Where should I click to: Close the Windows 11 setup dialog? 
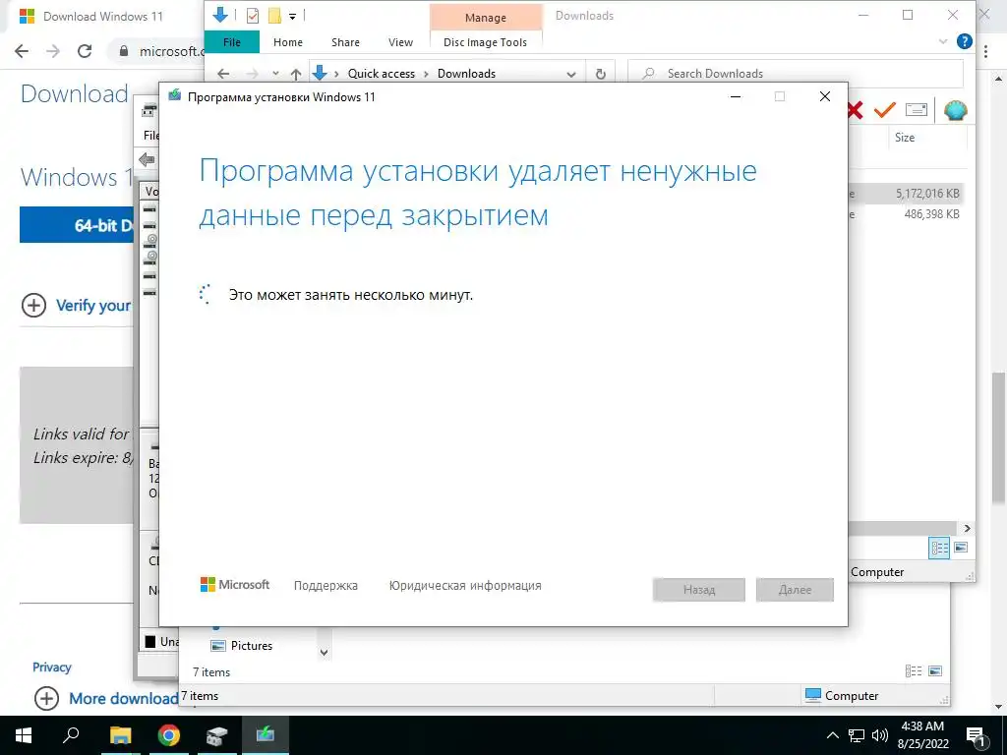point(825,96)
